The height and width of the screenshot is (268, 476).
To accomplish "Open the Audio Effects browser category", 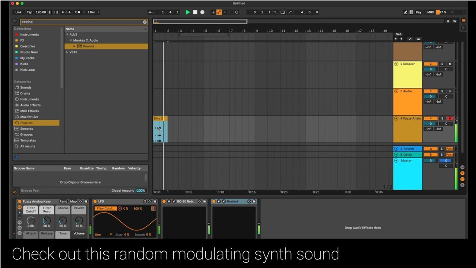I will (30, 105).
